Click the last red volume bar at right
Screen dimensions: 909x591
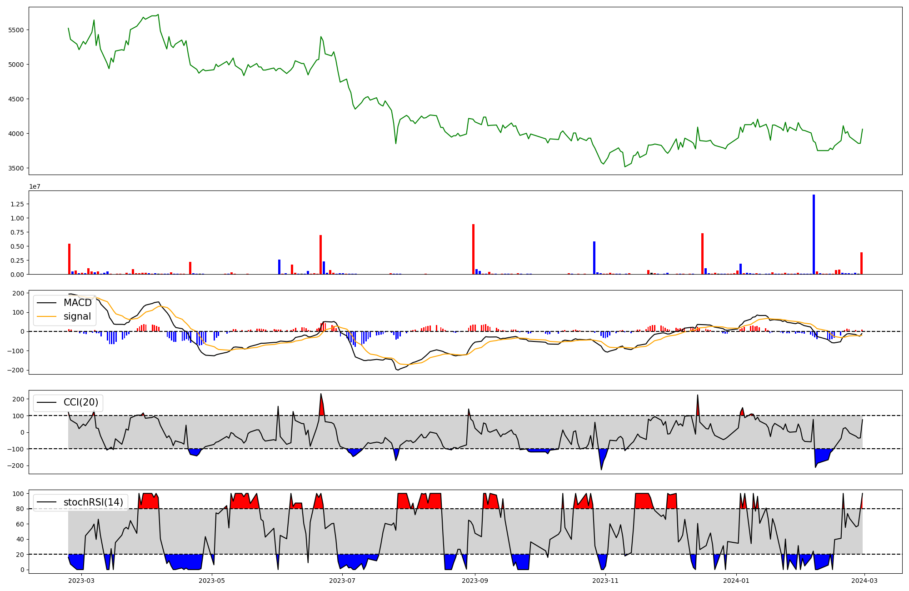pos(861,263)
